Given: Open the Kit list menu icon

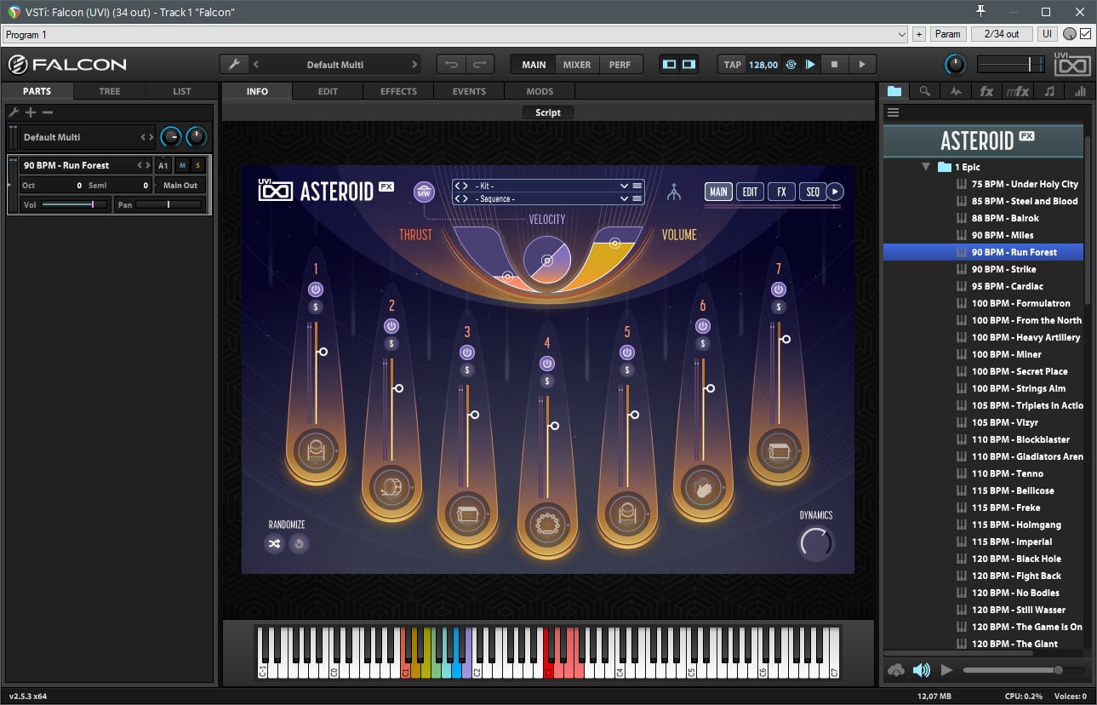Looking at the screenshot, I should pyautogui.click(x=638, y=186).
